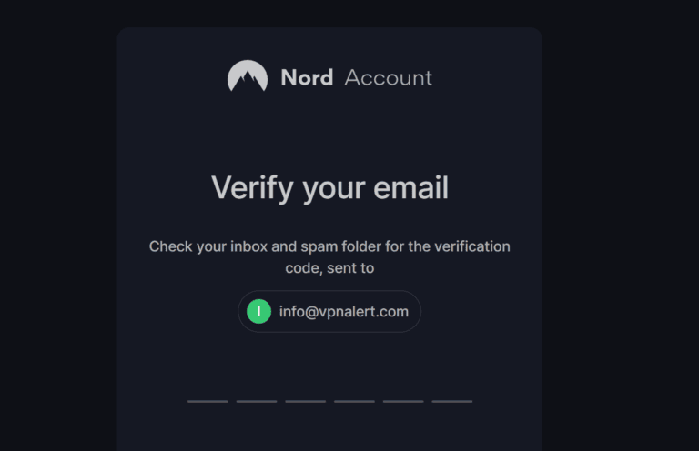Click the "Check your inbox and spam folder" line

click(x=329, y=246)
